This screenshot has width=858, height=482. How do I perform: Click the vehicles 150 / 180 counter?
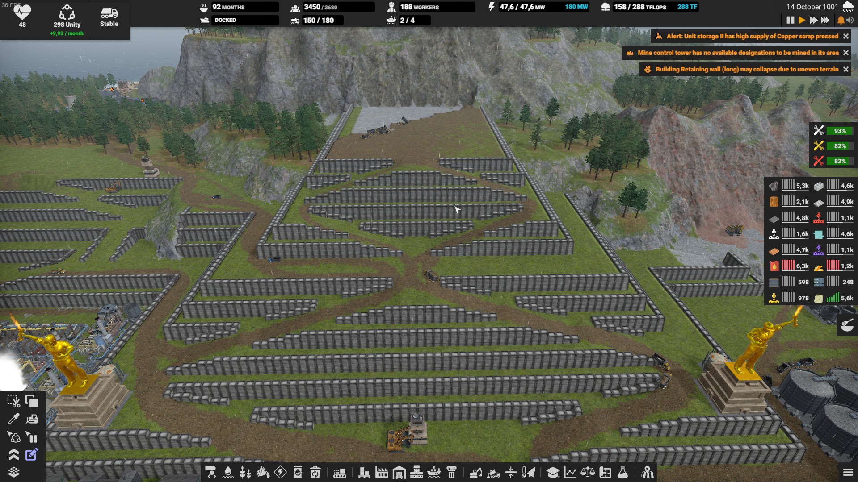point(316,20)
